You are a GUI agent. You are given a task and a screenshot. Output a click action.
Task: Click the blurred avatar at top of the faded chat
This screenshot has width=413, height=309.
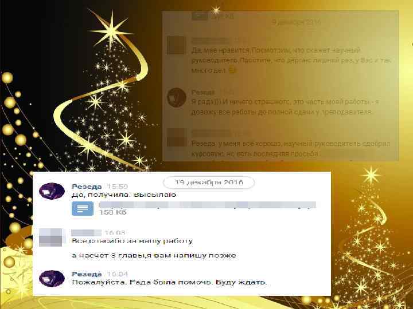click(177, 45)
